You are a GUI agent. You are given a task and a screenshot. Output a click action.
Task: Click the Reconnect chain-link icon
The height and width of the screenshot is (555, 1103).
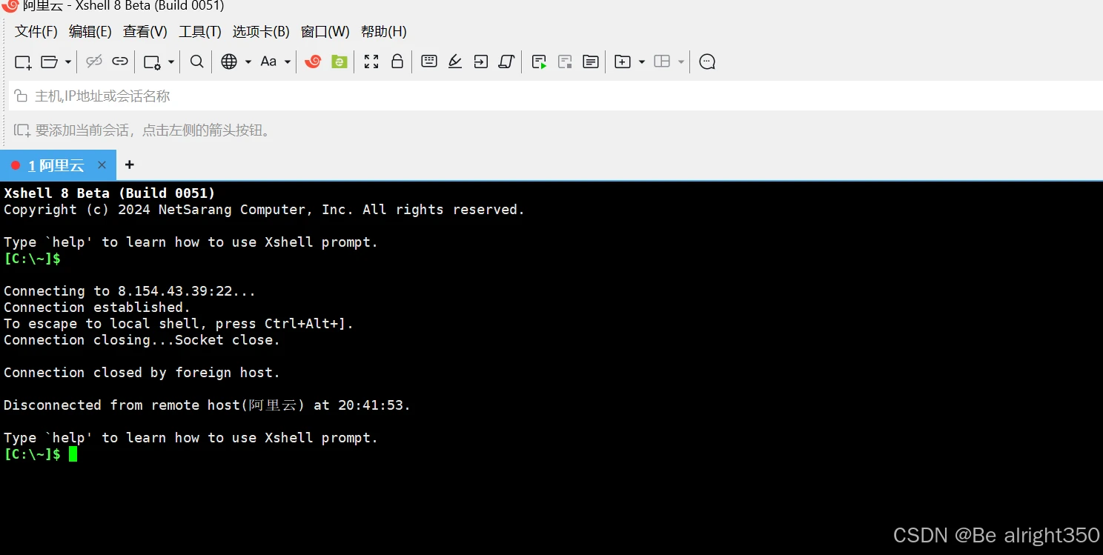[x=120, y=62]
